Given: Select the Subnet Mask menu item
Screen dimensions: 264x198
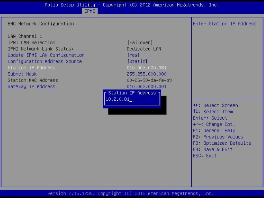Looking at the screenshot, I should tap(22, 74).
